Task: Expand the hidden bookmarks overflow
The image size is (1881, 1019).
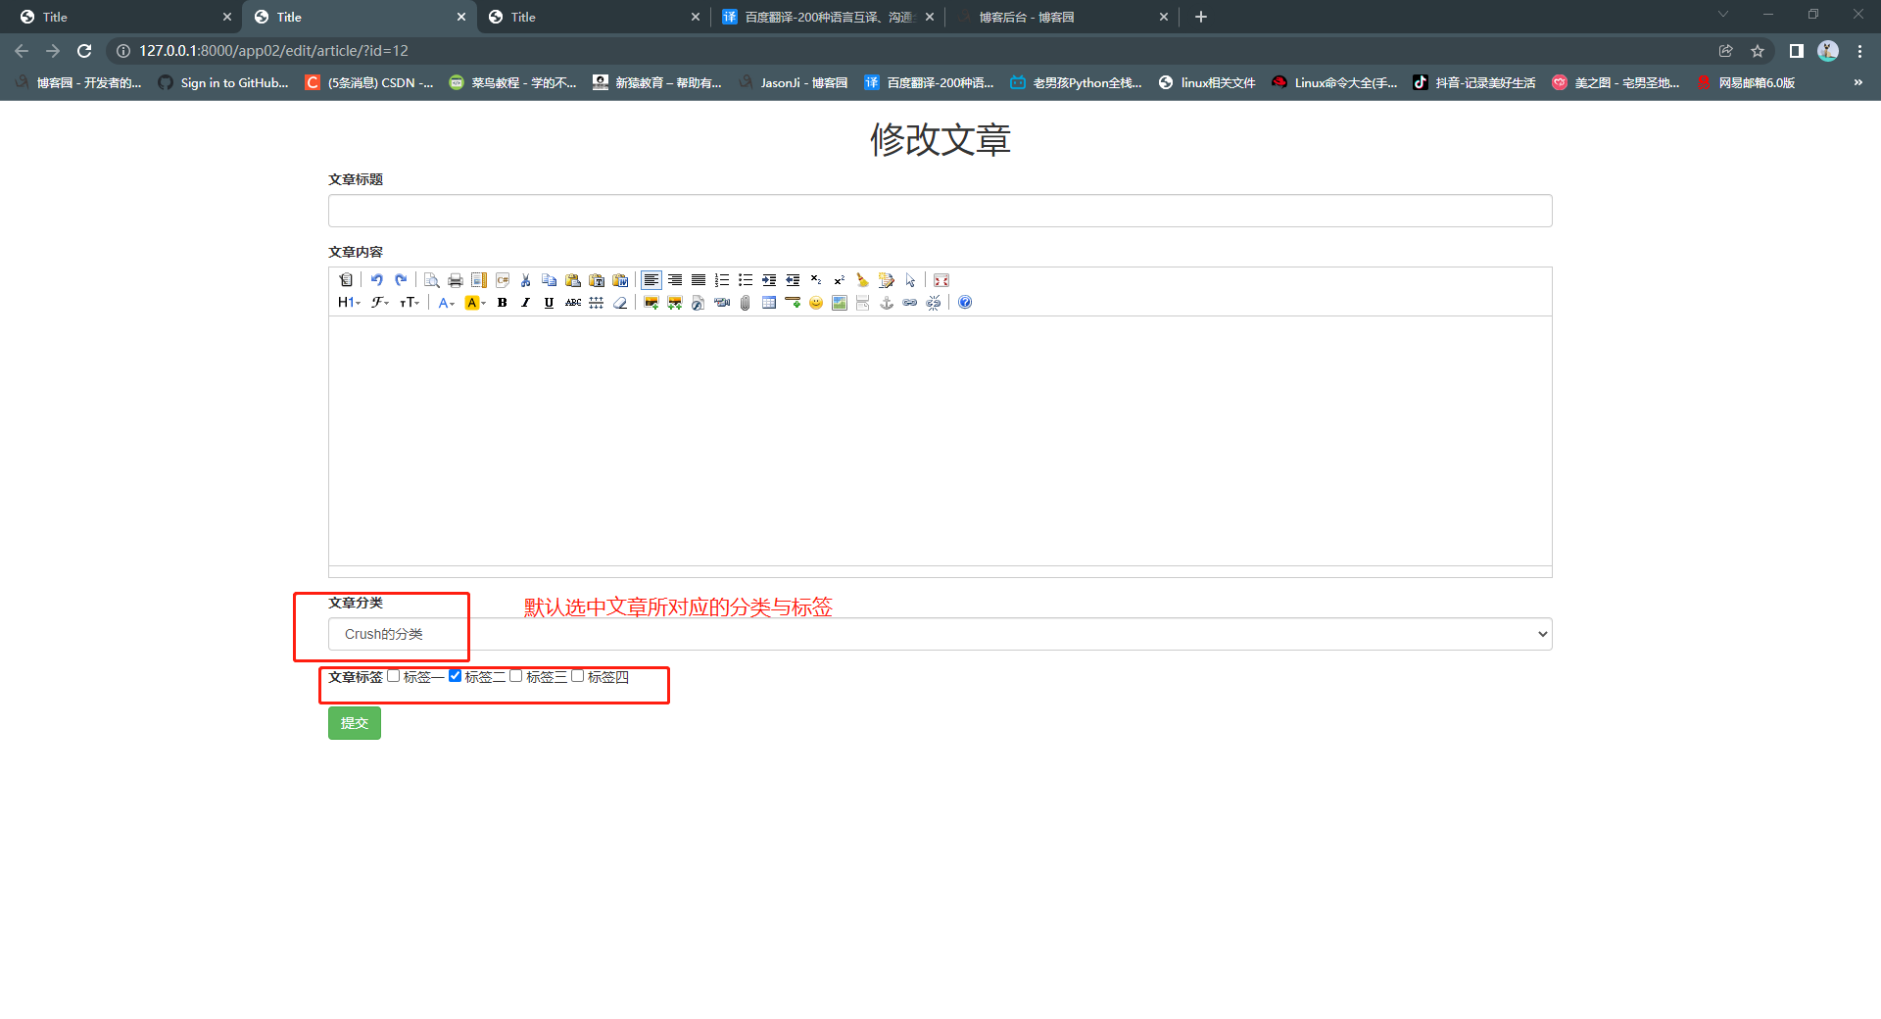Action: pyautogui.click(x=1857, y=83)
